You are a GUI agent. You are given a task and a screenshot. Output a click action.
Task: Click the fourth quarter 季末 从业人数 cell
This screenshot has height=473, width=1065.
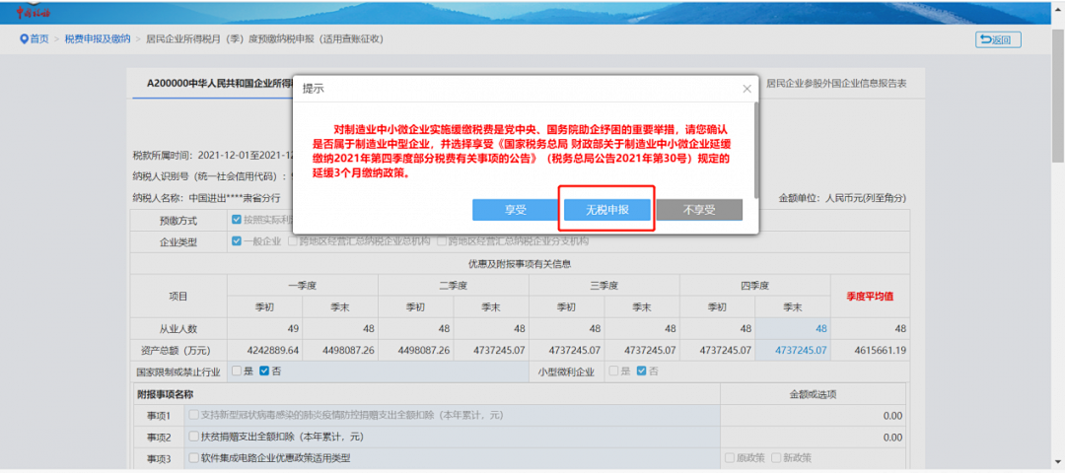pos(793,328)
